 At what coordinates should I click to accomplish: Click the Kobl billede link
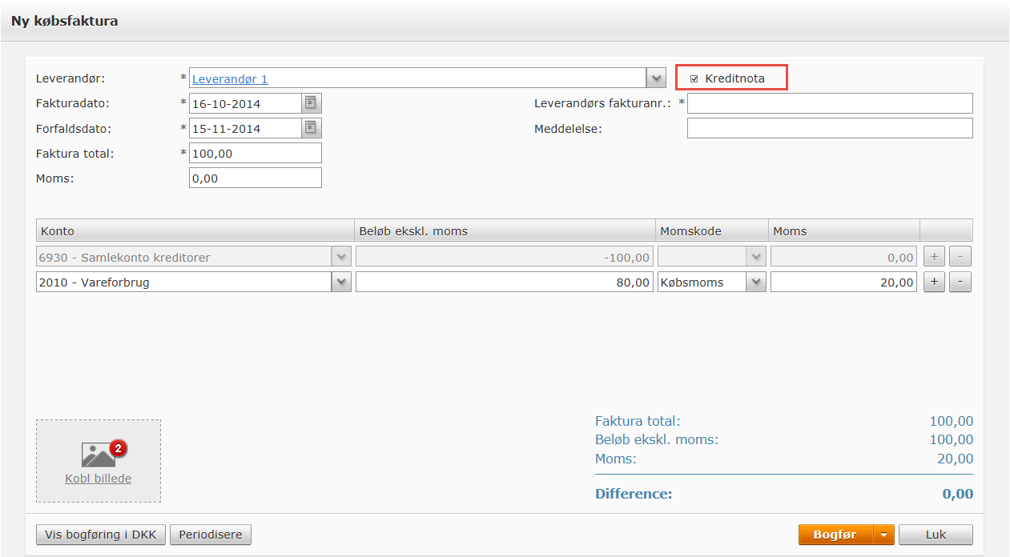99,479
